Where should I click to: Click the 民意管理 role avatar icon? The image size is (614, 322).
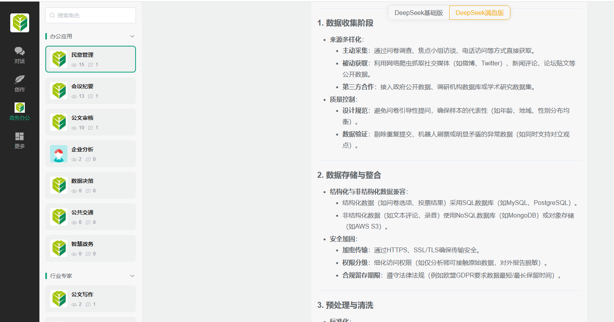(x=59, y=59)
